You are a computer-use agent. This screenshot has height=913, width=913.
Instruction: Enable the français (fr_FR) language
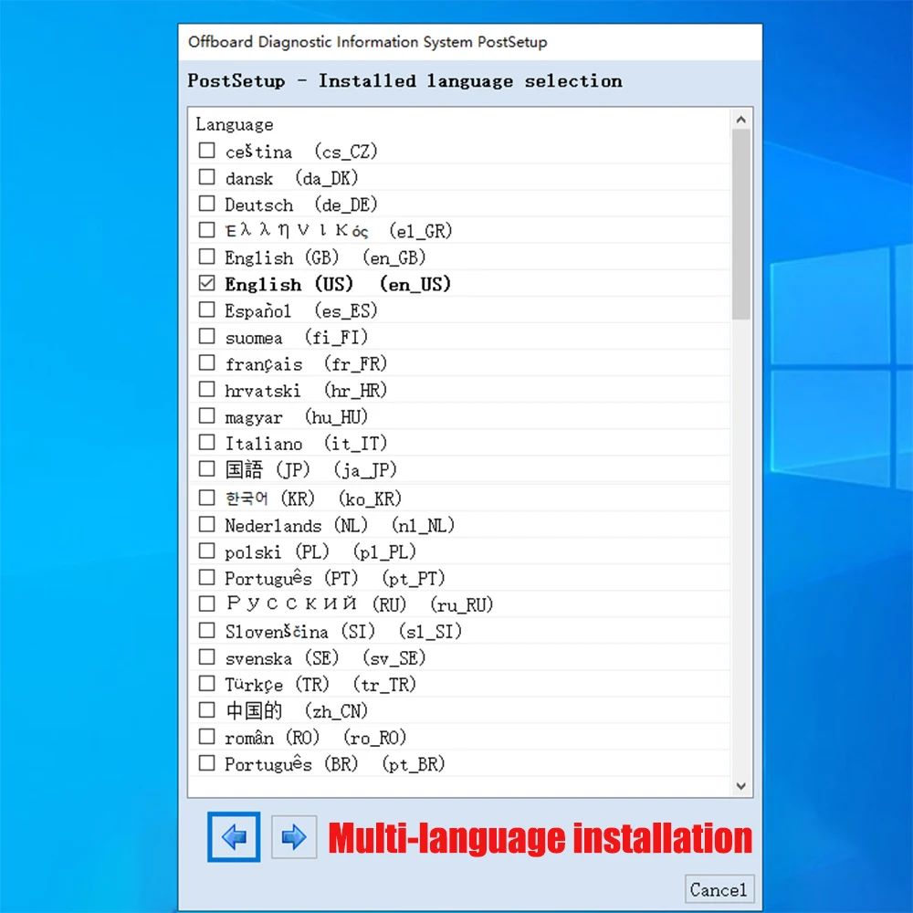pyautogui.click(x=206, y=362)
